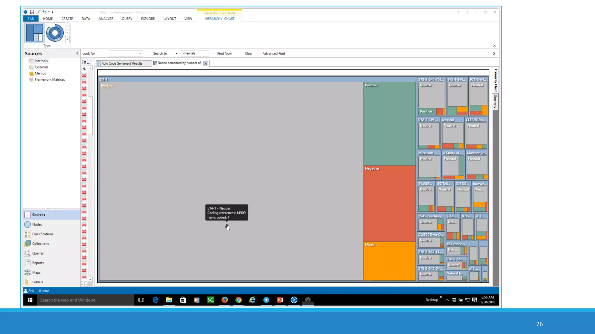
Task: Select the sunburst chart type icon
Action: pyautogui.click(x=55, y=33)
